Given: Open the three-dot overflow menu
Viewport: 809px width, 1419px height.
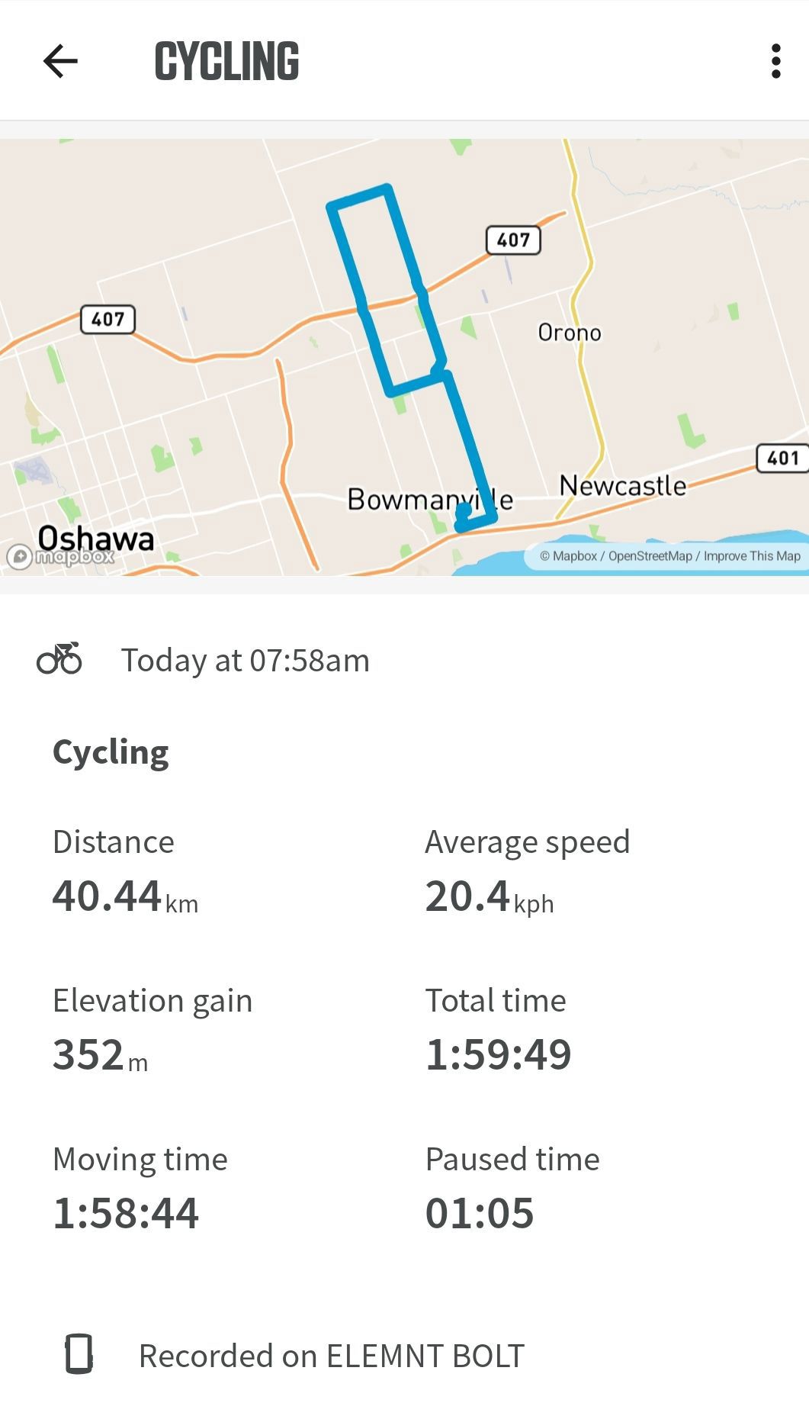Looking at the screenshot, I should point(775,61).
